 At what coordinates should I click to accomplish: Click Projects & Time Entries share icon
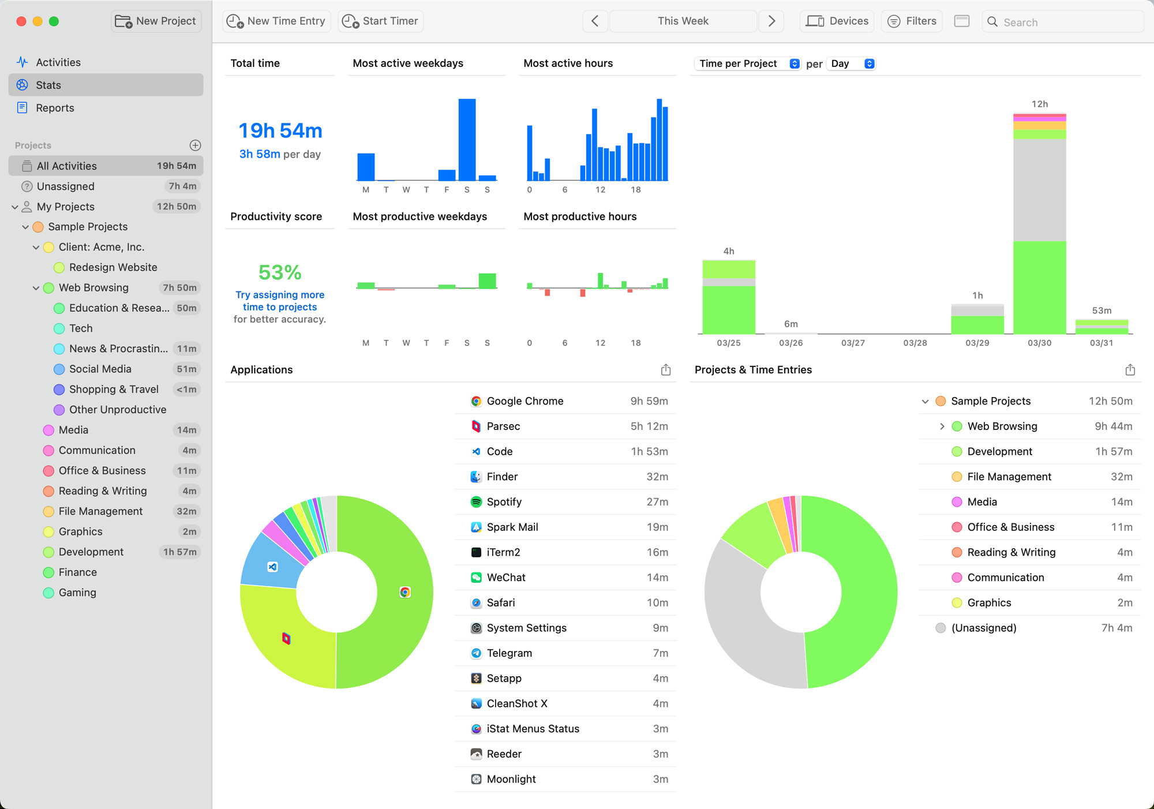(1130, 370)
